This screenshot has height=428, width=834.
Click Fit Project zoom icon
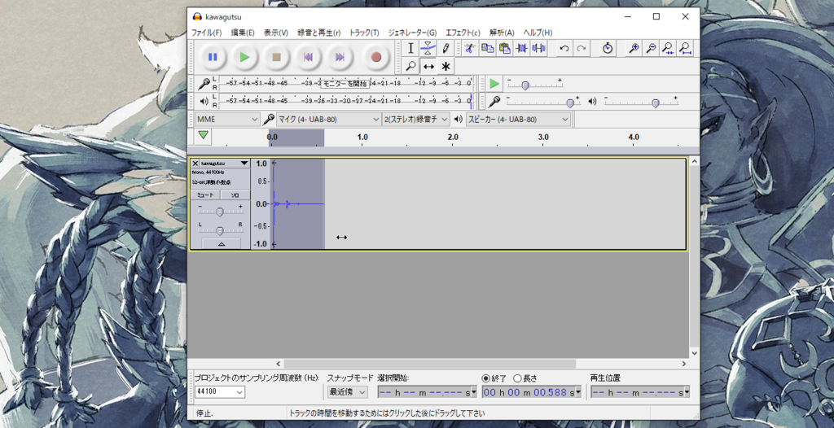[x=685, y=48]
